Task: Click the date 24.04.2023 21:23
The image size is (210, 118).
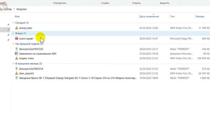Action: click(149, 58)
